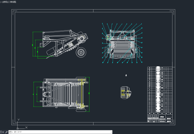194x134 pixels.
Task: Open the recent commands dropdown
Action: pos(11,132)
